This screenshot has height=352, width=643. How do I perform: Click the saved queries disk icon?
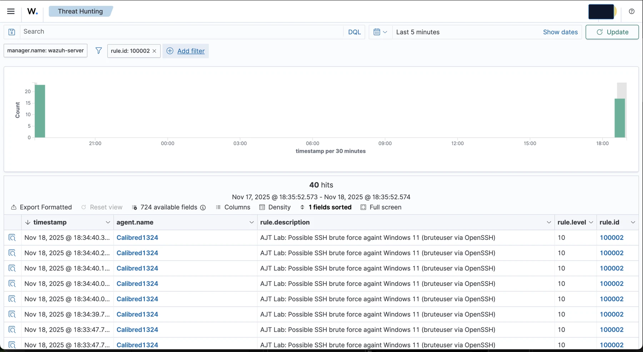click(12, 32)
